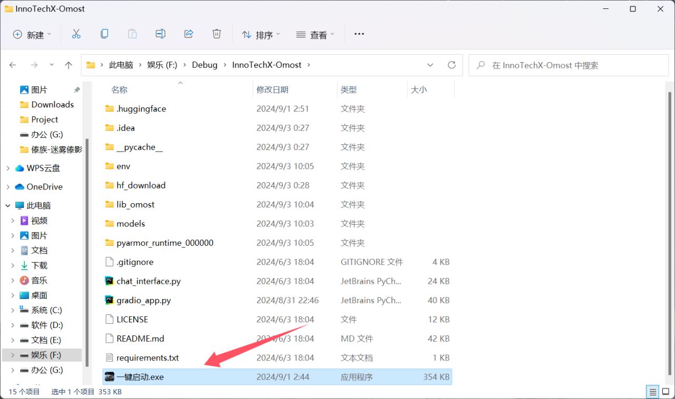Go up one folder level with the up arrow
This screenshot has width=675, height=399.
click(69, 65)
